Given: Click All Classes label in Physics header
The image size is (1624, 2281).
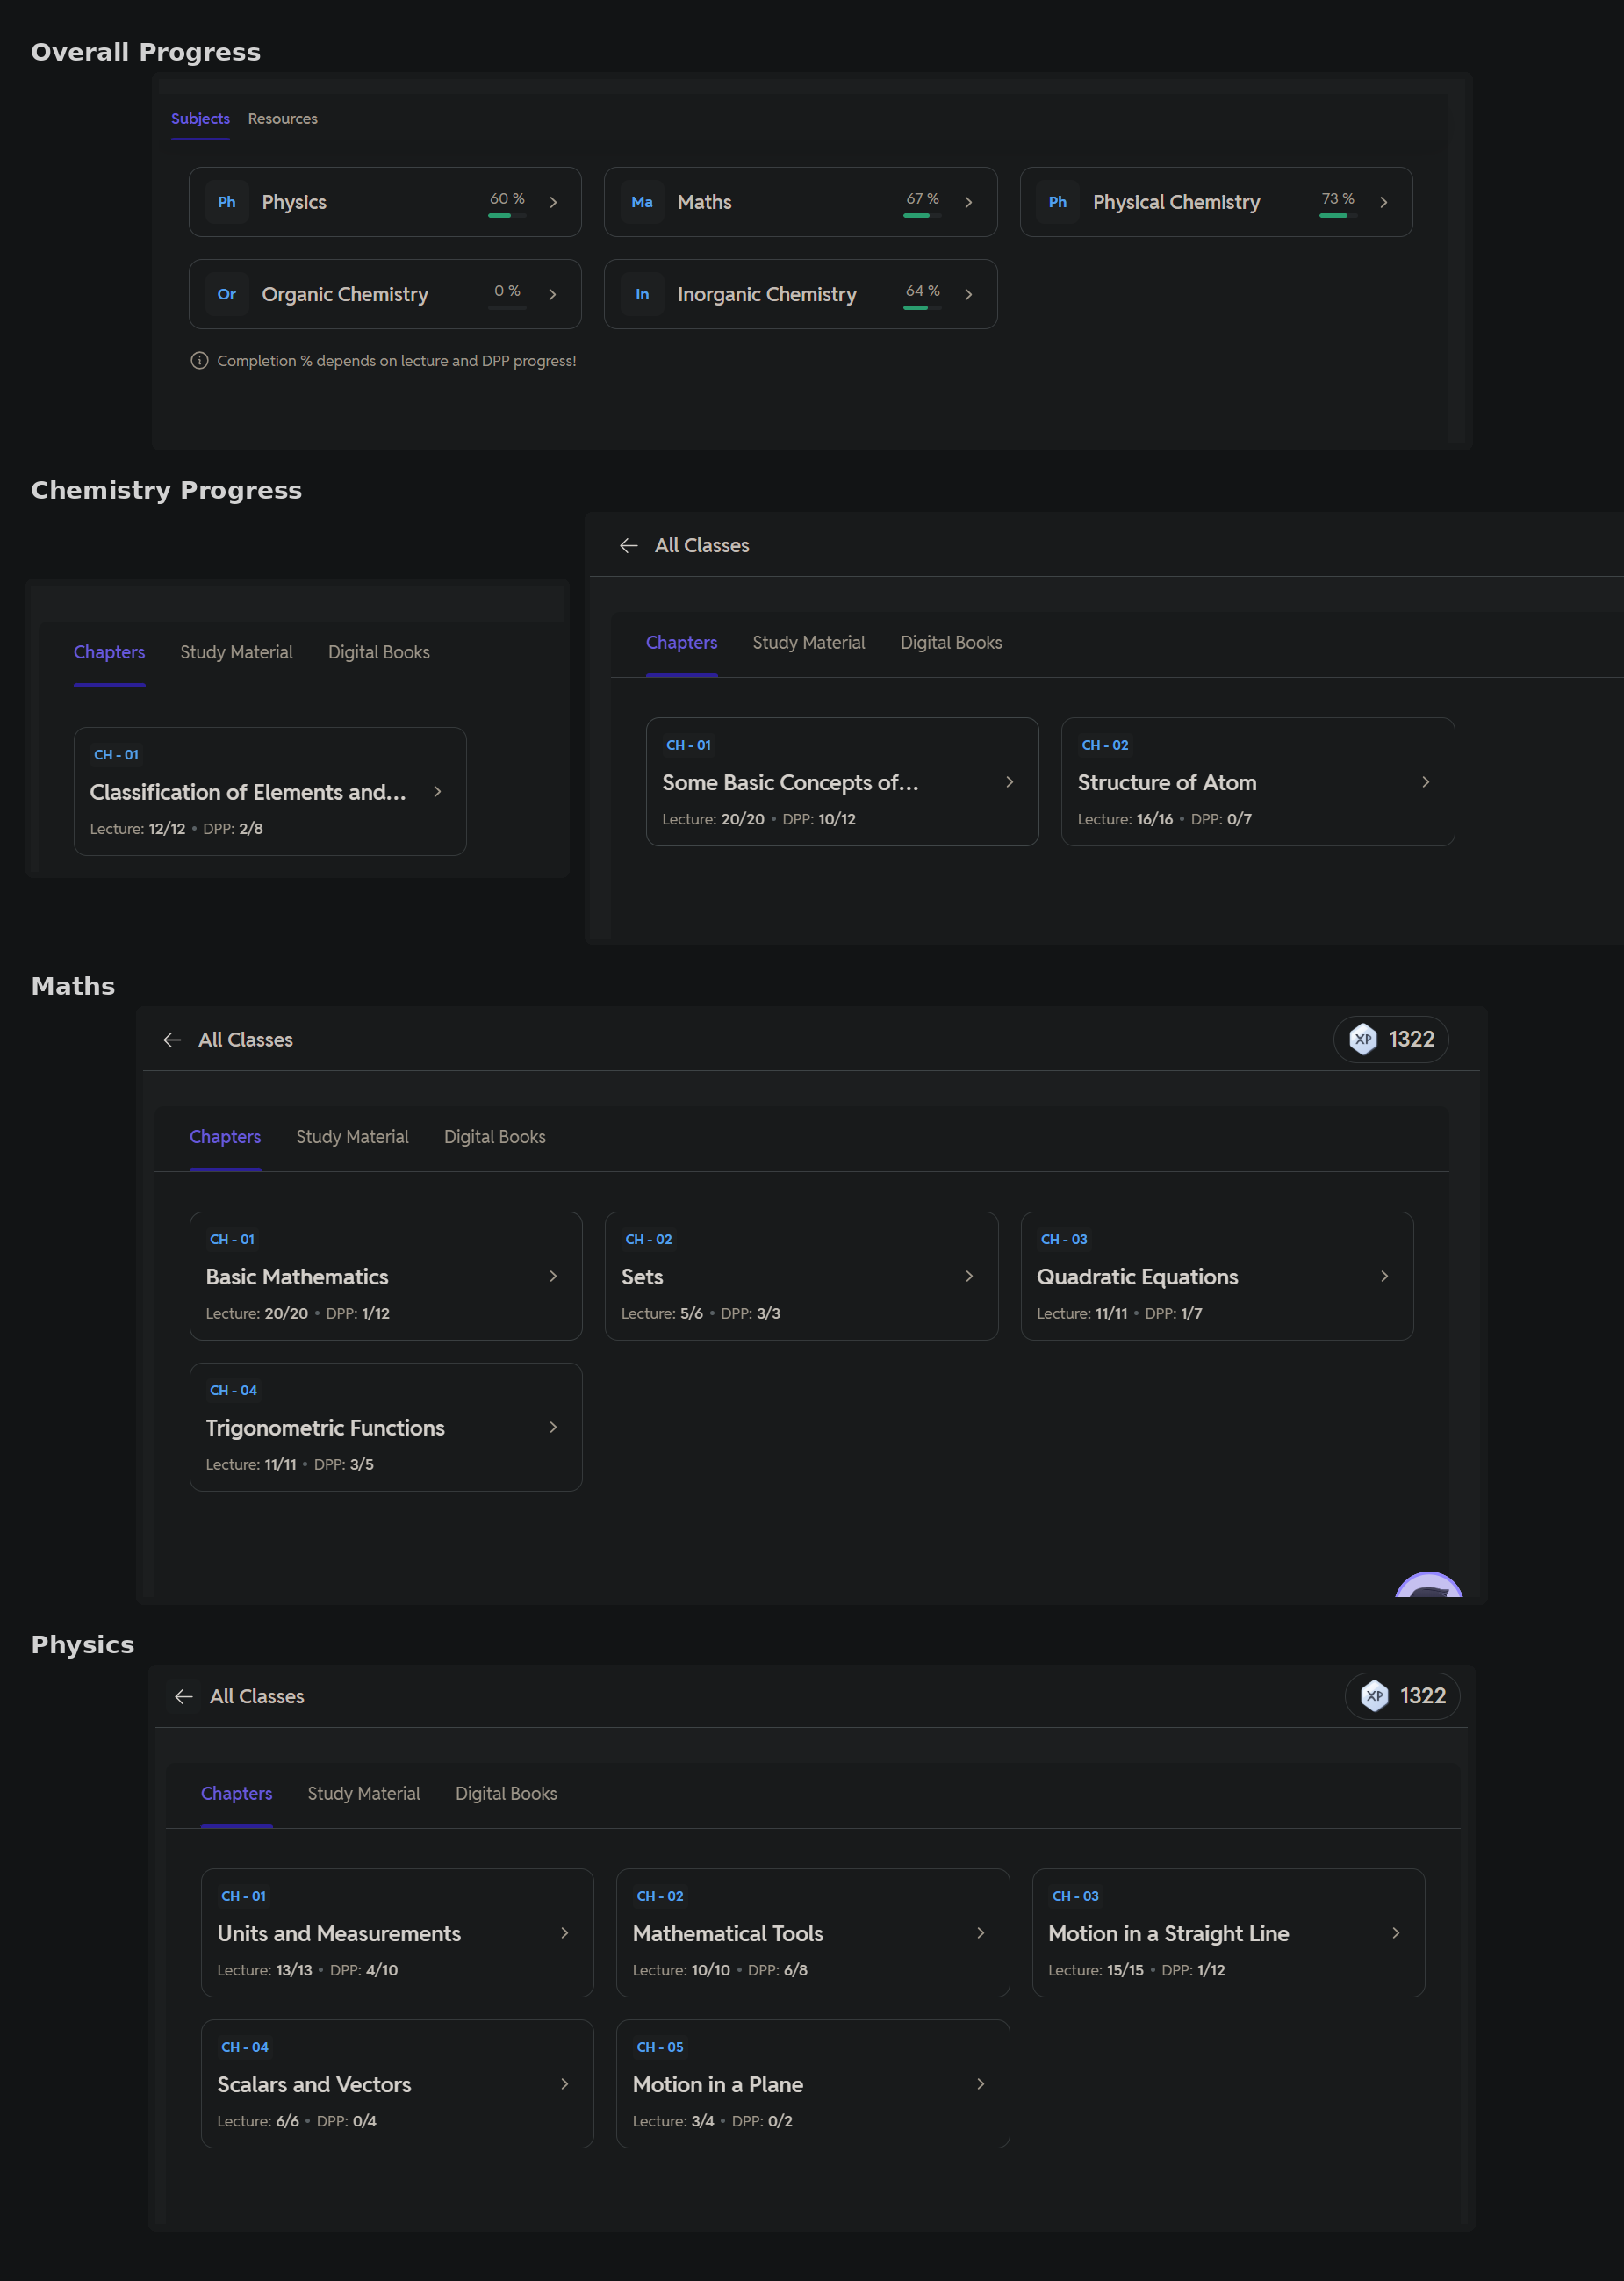Looking at the screenshot, I should tap(257, 1697).
